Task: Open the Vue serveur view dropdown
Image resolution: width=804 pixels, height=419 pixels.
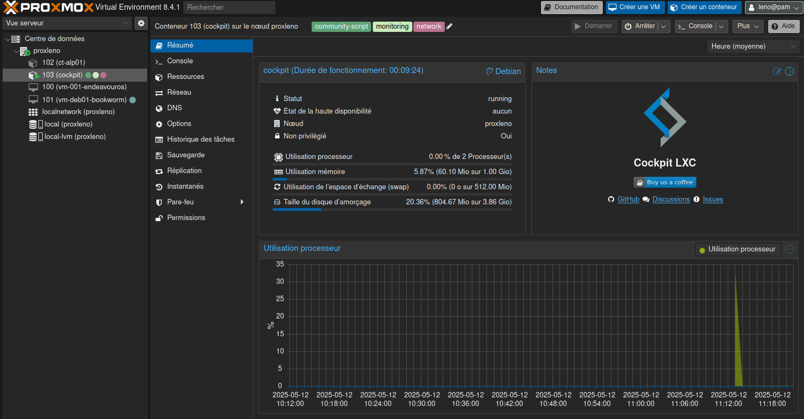Action: (x=67, y=23)
